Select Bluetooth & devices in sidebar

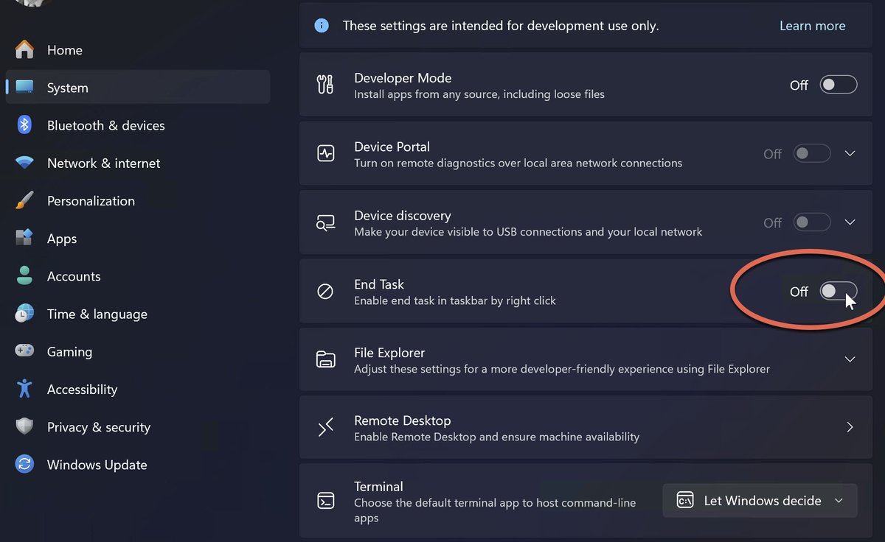[x=105, y=125]
